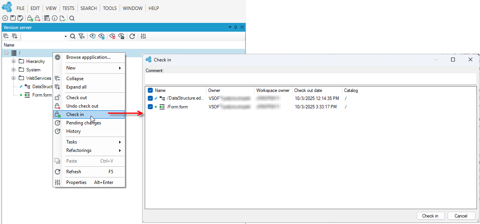Image resolution: width=480 pixels, height=224 pixels.
Task: Click the eye icon with blue checkbox
Action: click(x=102, y=36)
